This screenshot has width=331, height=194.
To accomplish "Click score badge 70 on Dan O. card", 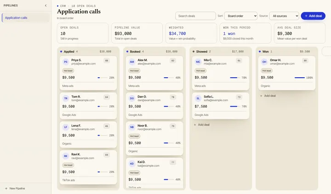I will [x=173, y=97].
